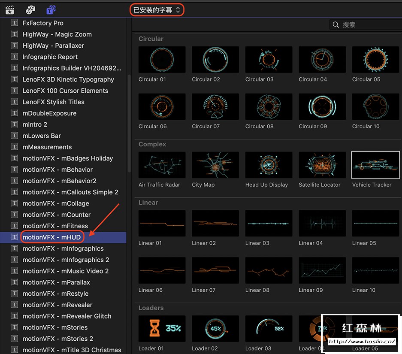This screenshot has height=354, width=402.
Task: Select the Loader 01 title thumbnail
Action: [162, 329]
